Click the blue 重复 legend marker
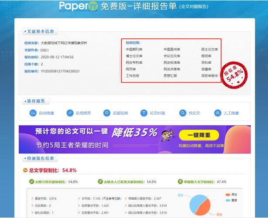This screenshot has height=218, width=268. click(227, 200)
